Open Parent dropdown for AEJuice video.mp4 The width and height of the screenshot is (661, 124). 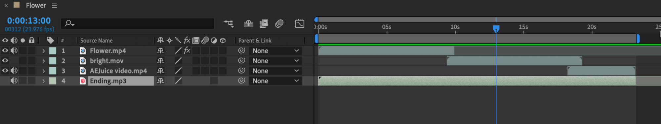click(275, 71)
